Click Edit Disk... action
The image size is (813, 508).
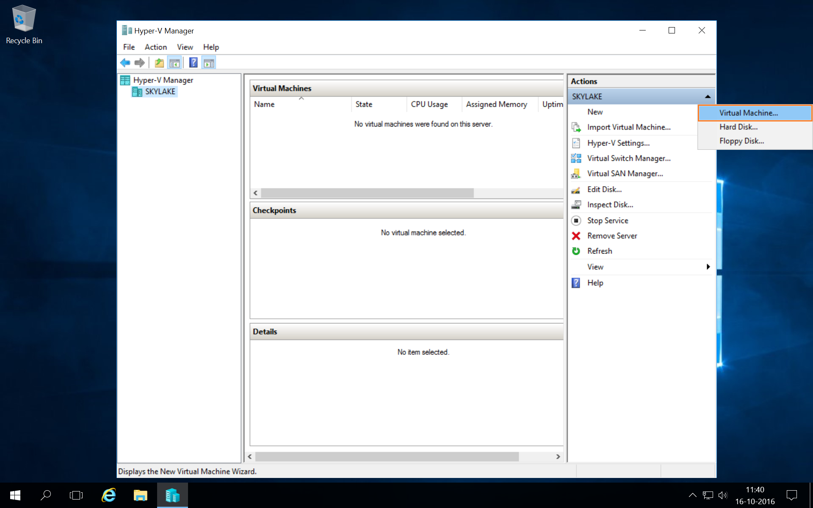tap(604, 190)
